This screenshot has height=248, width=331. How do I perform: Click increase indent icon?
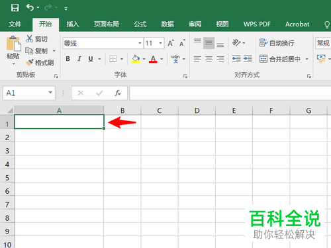(248, 59)
